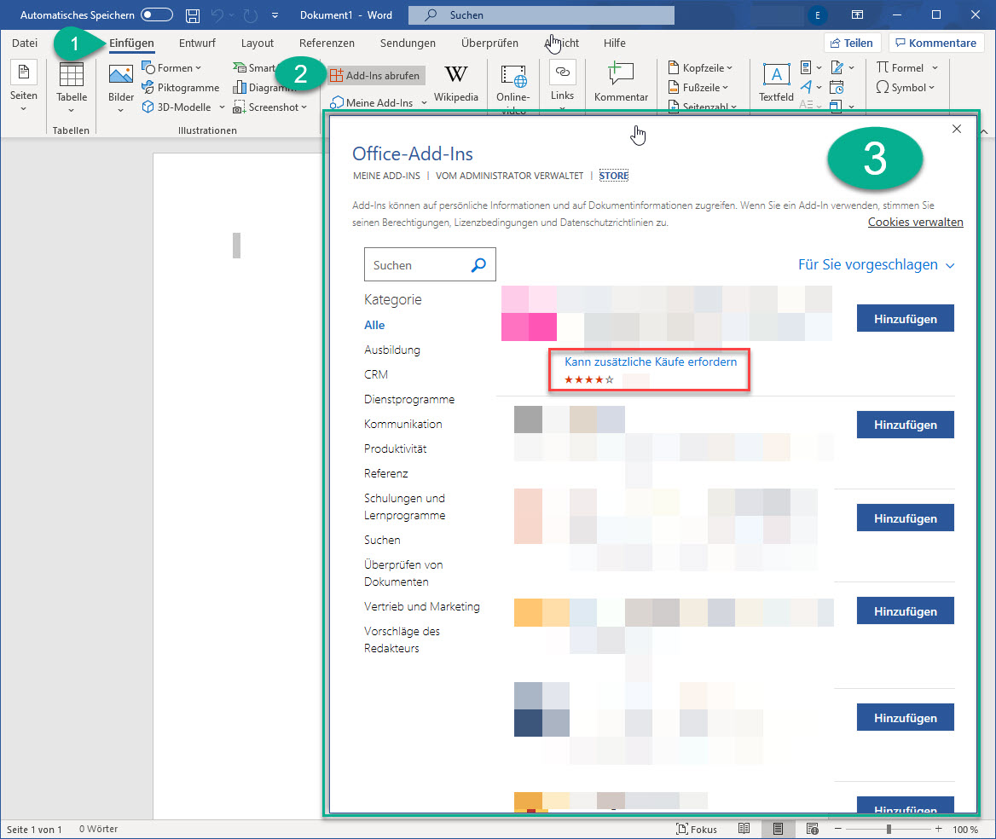Select MEINE ADD-INS tab in dialog
The image size is (996, 839).
[386, 176]
